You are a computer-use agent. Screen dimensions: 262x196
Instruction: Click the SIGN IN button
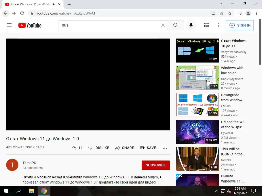239,25
